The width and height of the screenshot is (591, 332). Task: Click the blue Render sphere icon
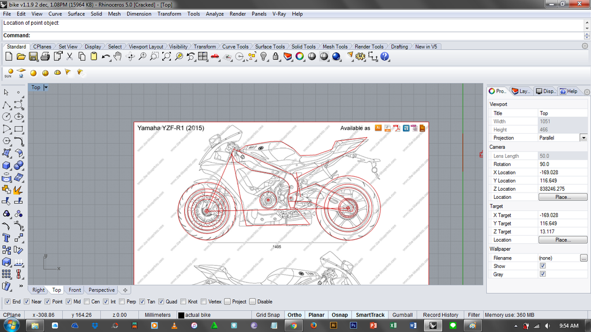[336, 57]
